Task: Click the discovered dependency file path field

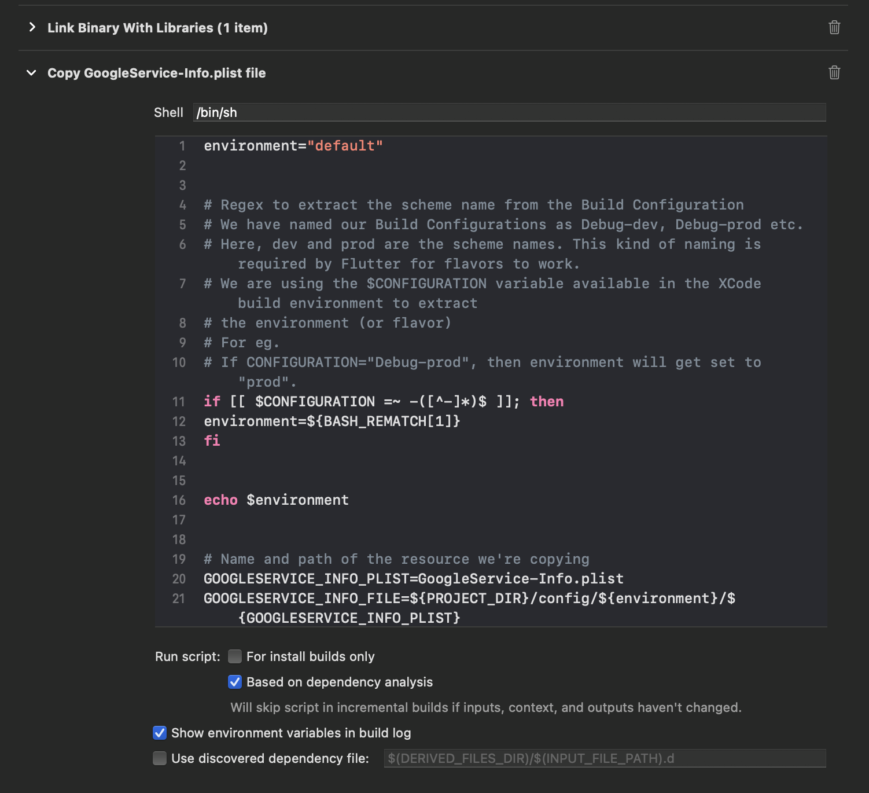Action: coord(605,758)
